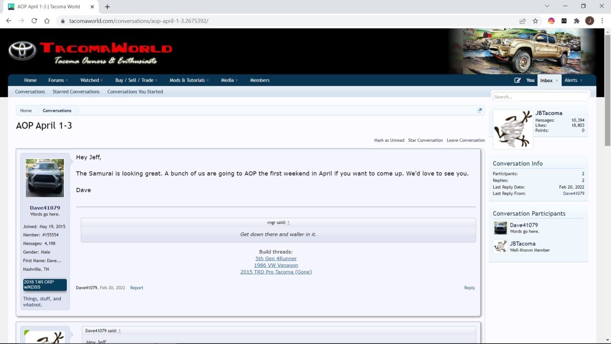
Task: Open the You account menu
Action: point(530,80)
